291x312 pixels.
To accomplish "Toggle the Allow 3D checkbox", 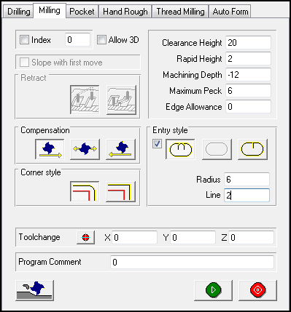I will 101,40.
